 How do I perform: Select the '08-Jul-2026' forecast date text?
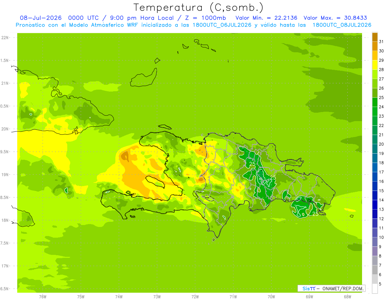point(41,18)
